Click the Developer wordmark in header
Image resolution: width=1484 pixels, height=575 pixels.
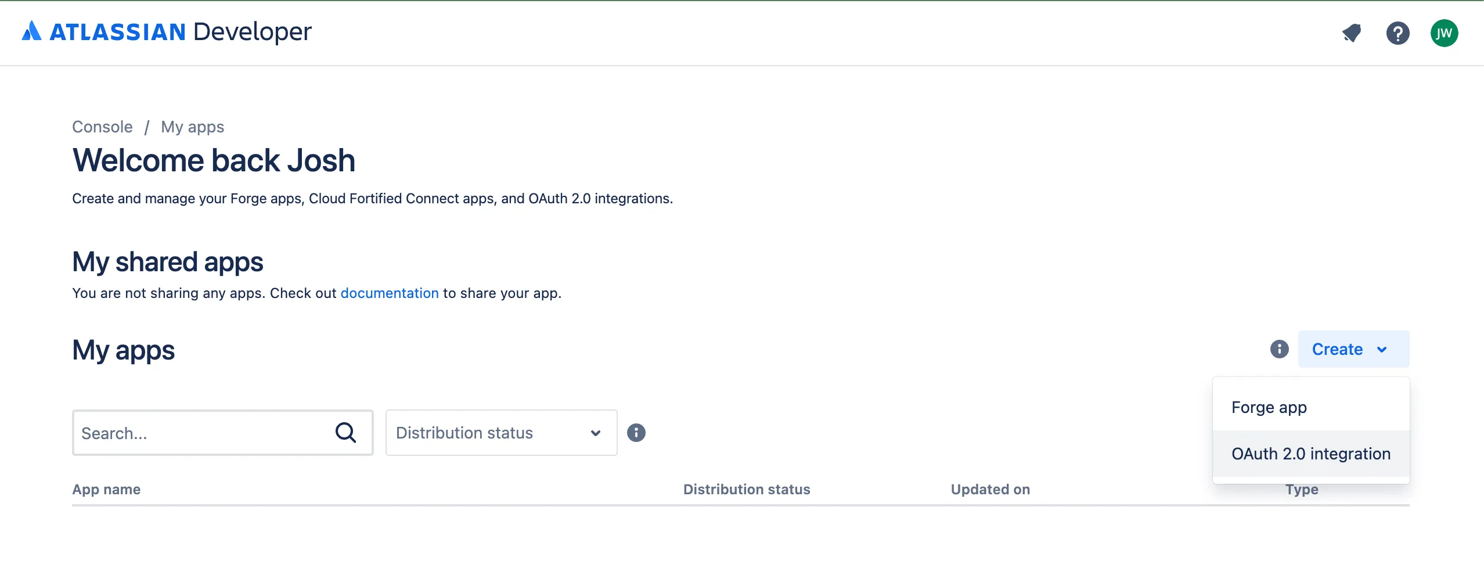click(252, 32)
